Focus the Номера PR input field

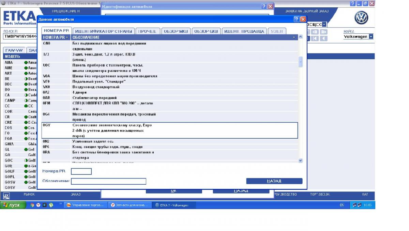81,171
